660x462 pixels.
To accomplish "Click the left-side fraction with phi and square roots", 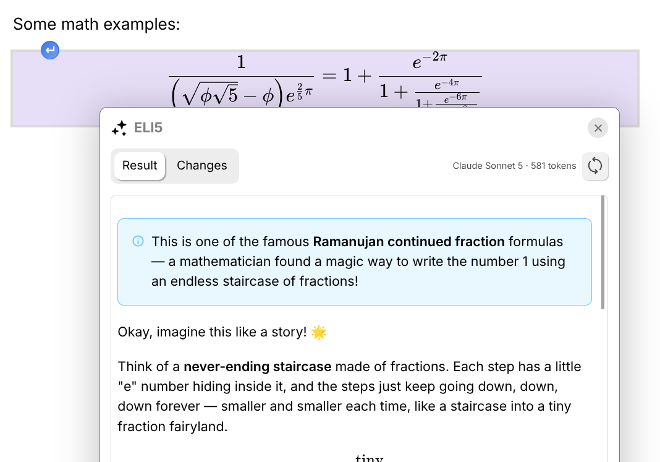I will point(241,80).
